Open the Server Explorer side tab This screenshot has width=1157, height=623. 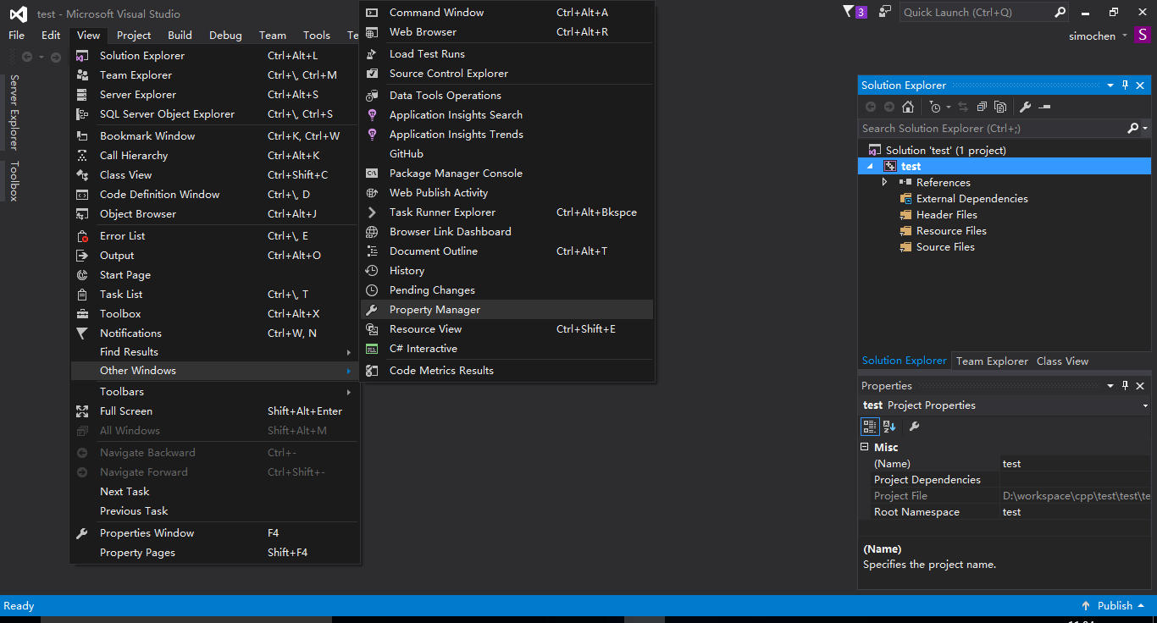[13, 112]
